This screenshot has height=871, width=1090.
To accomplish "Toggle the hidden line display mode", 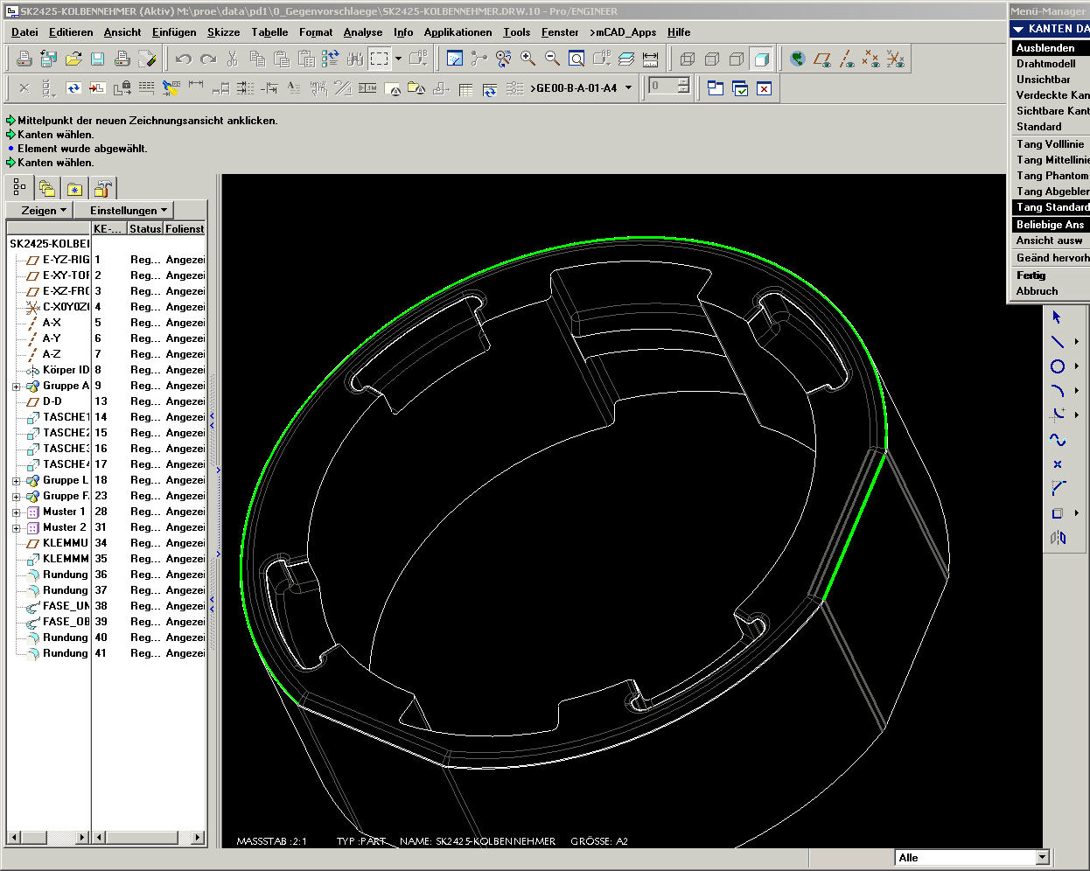I will 712,59.
